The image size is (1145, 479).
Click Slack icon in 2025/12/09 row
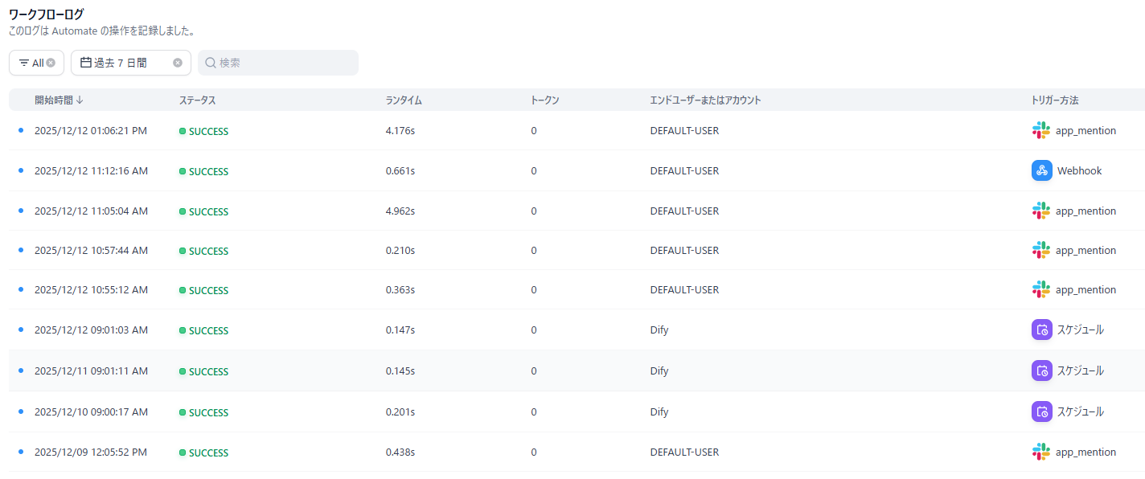(x=1041, y=452)
